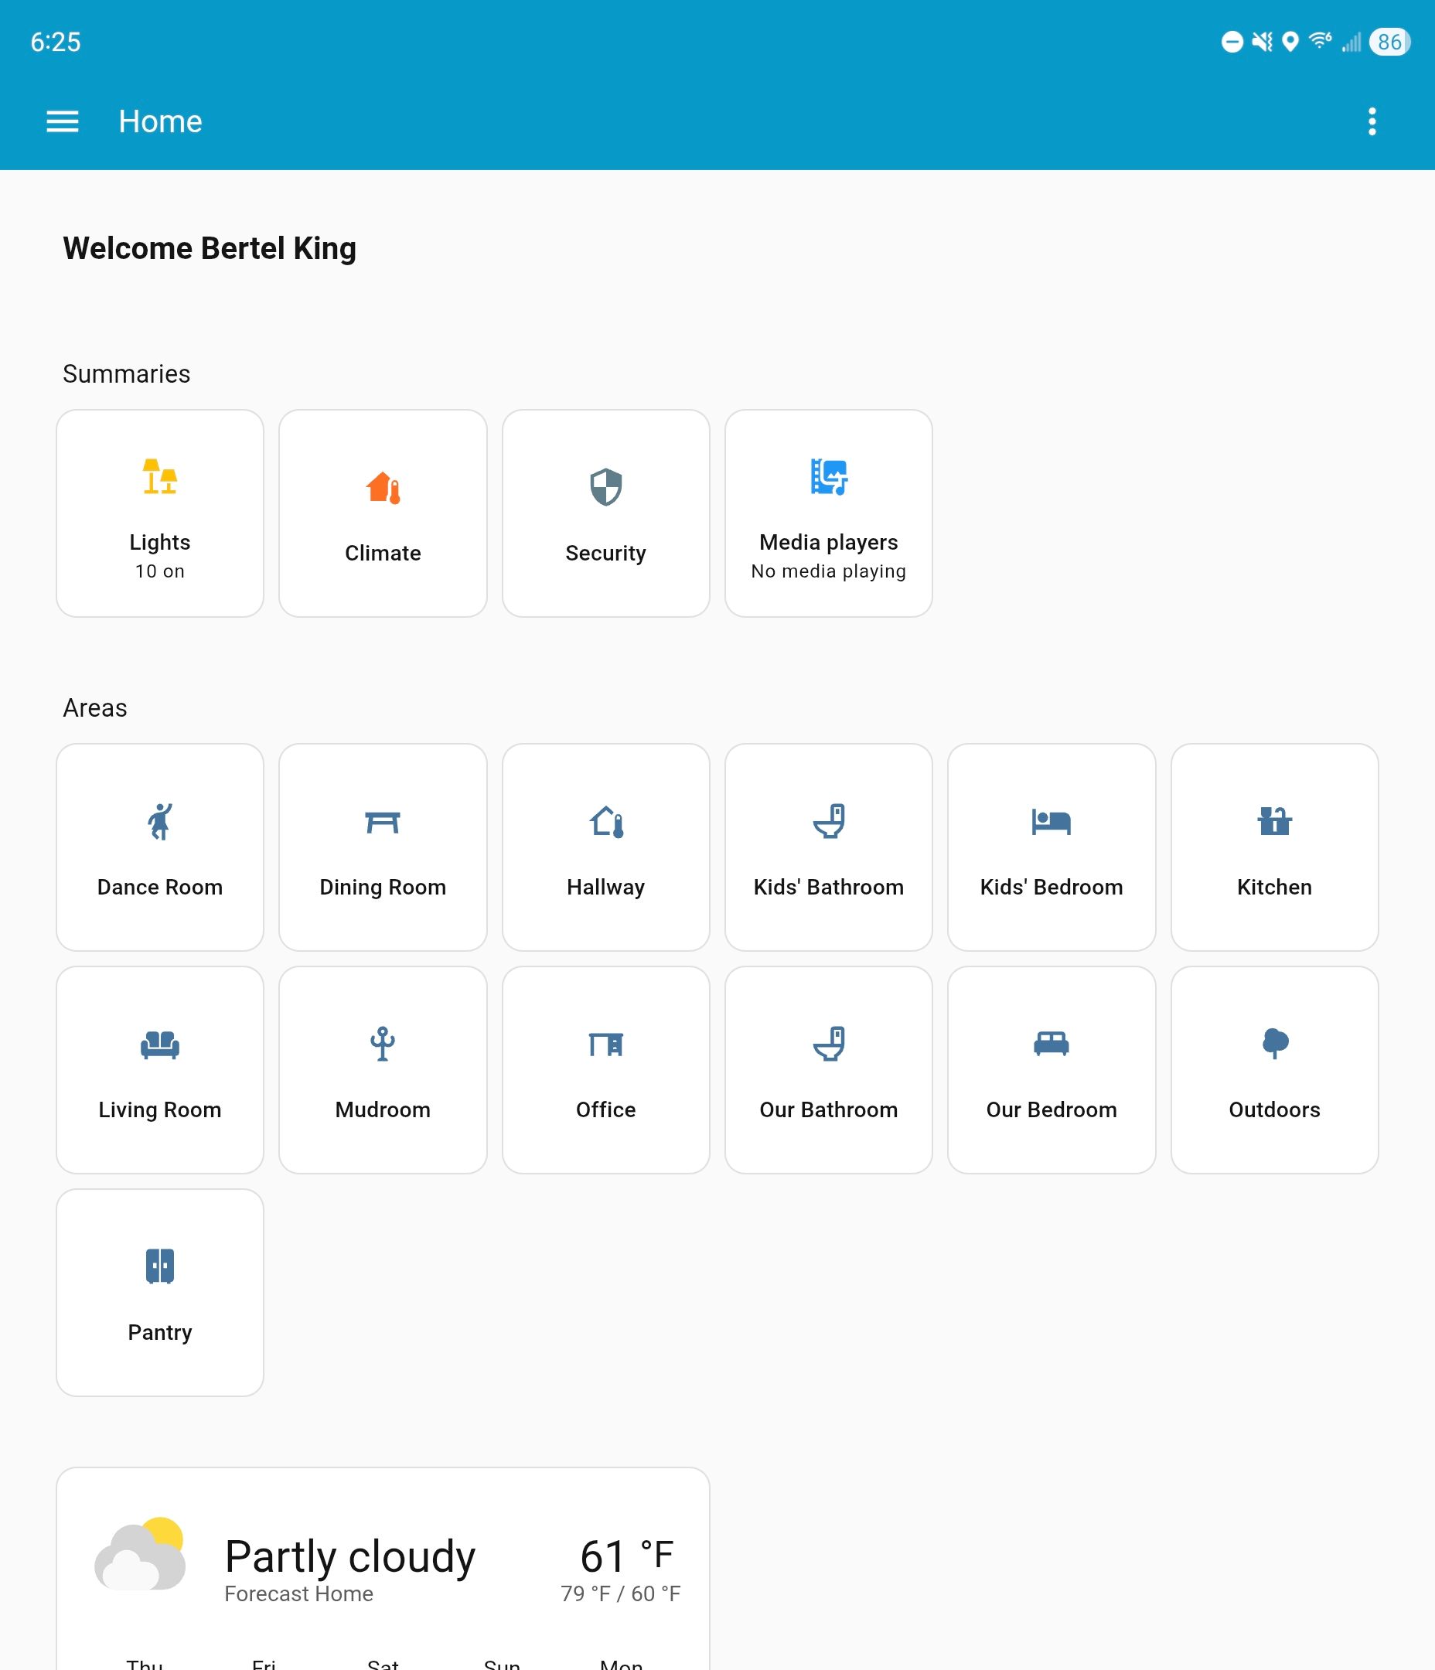The image size is (1435, 1670).
Task: Click the 'Summaries' section heading
Action: (x=127, y=374)
